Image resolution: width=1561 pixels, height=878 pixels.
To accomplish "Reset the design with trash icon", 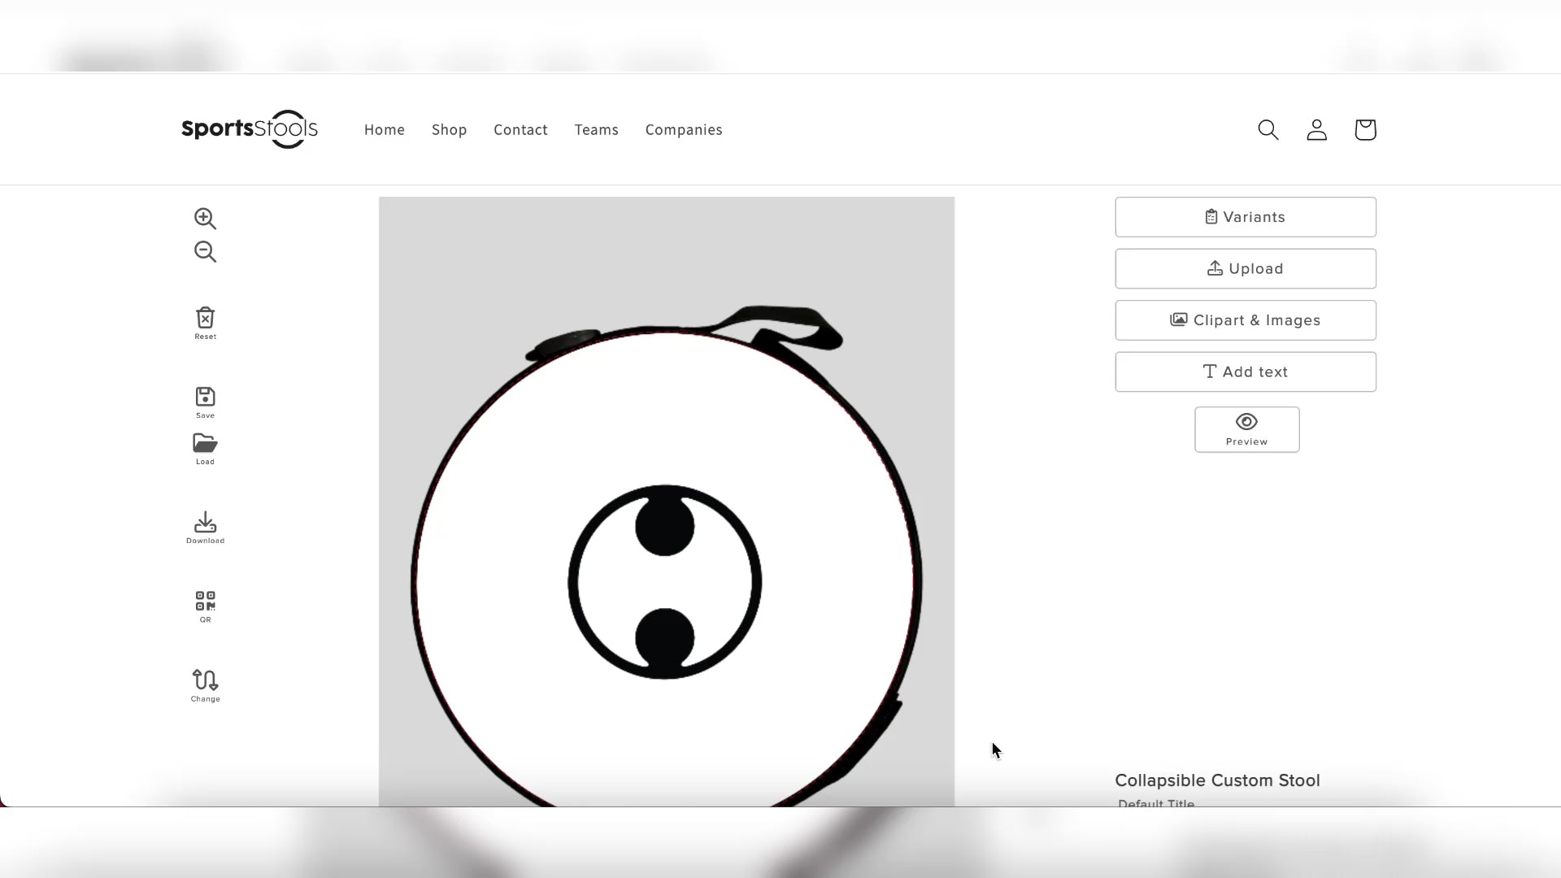I will click(205, 323).
